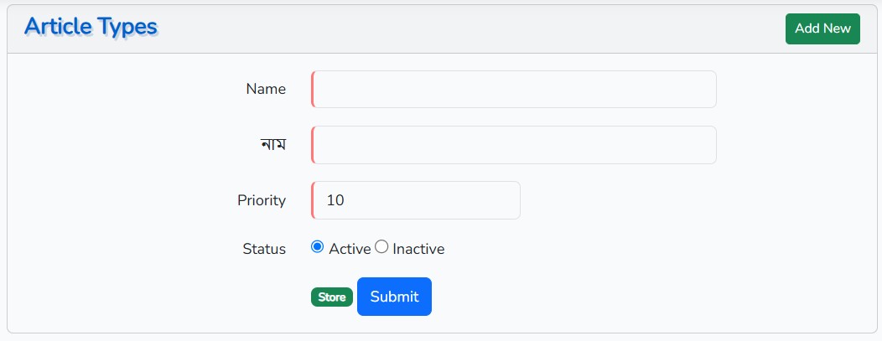Click the Priority field label
Viewport: 882px width, 341px height.
262,200
